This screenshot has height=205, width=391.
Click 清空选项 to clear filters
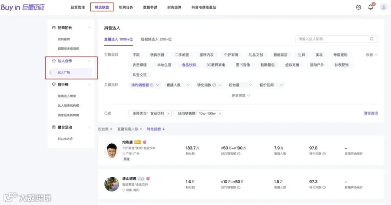(x=371, y=113)
